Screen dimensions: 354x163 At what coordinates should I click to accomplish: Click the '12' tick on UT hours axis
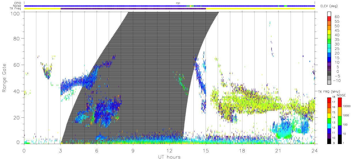click(170, 151)
